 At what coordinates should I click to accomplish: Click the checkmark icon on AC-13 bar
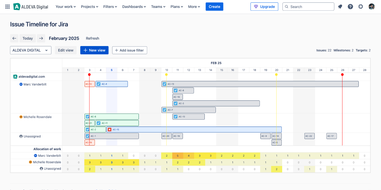(164, 84)
